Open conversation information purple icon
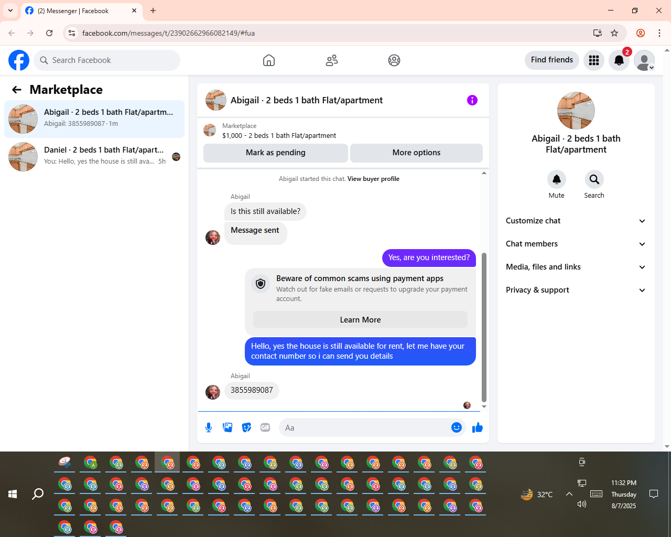 [x=472, y=100]
